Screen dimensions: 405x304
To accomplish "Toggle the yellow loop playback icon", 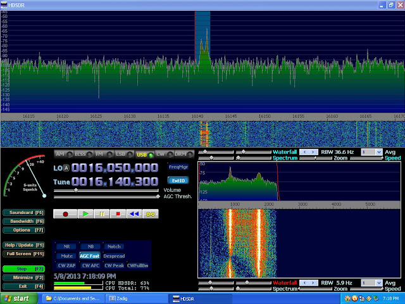I will coord(151,214).
